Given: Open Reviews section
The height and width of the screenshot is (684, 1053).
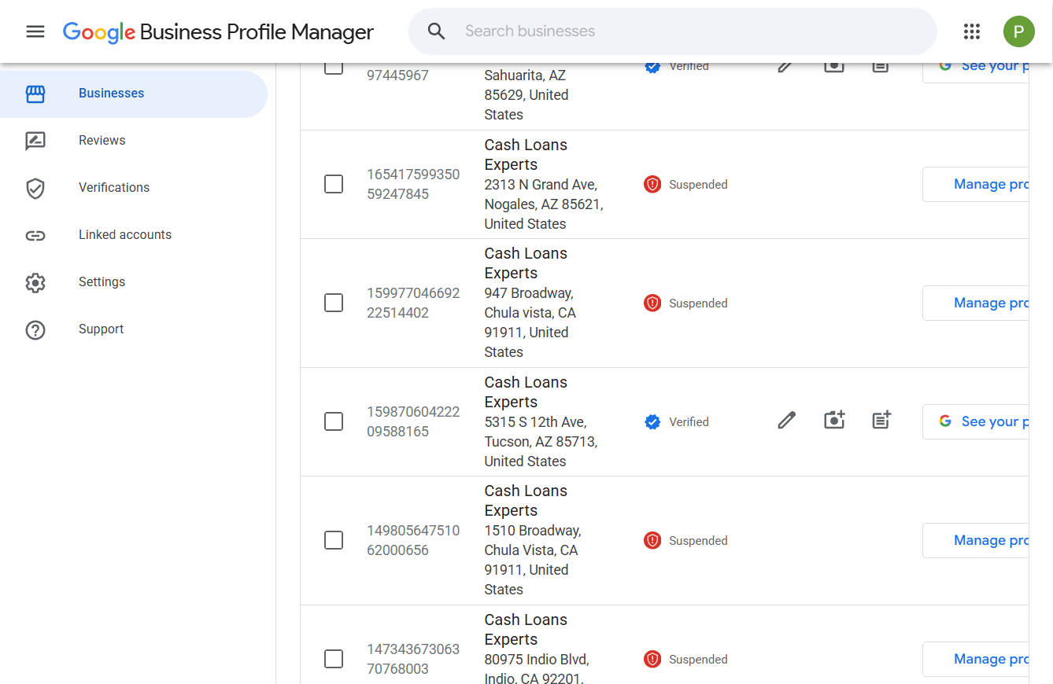Looking at the screenshot, I should pos(134,141).
